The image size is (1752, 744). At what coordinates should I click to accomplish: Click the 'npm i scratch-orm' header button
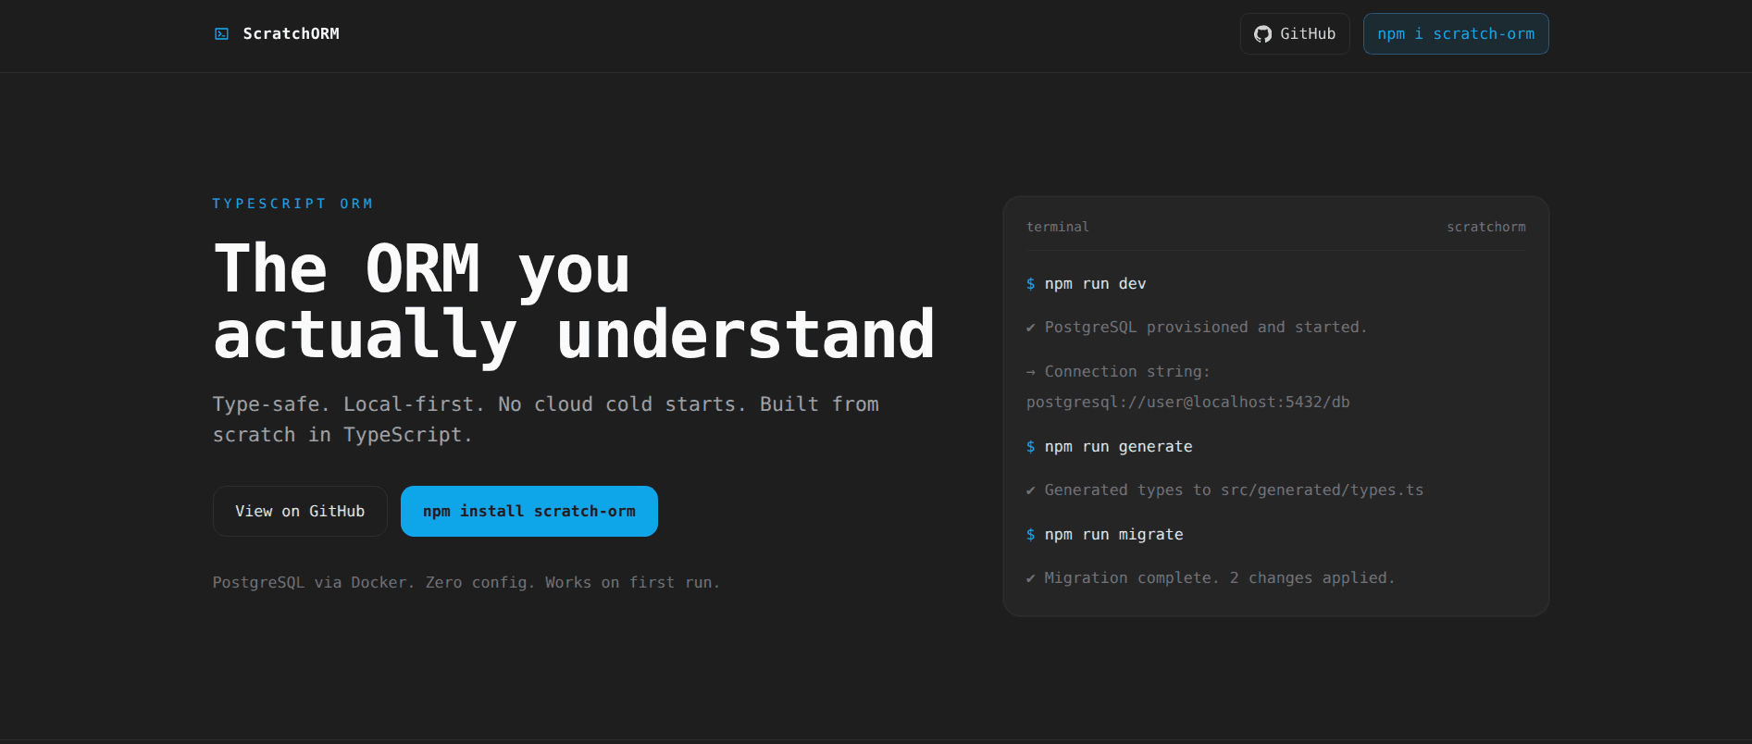pos(1456,34)
